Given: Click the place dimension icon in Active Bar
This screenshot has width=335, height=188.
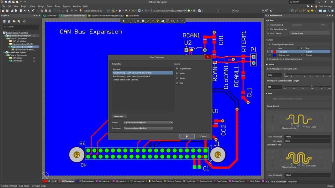Looking at the screenshot, I should pyautogui.click(x=172, y=21).
